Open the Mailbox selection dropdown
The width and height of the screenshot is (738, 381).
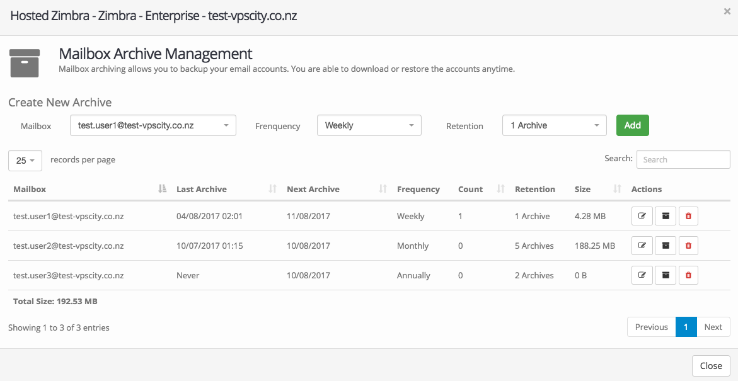point(153,125)
